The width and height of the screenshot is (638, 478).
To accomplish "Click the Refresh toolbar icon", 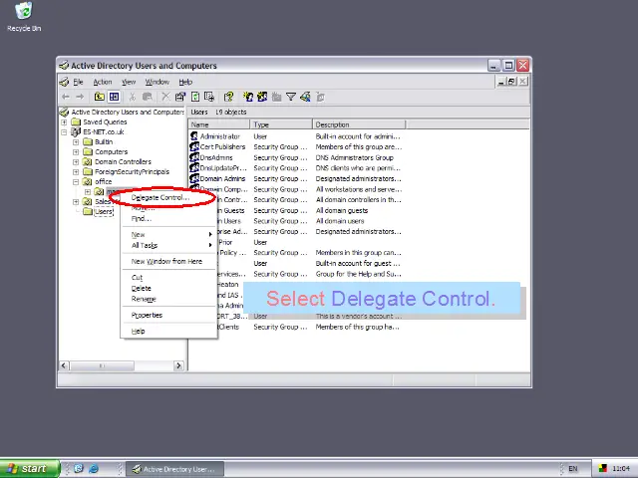I will 195,97.
